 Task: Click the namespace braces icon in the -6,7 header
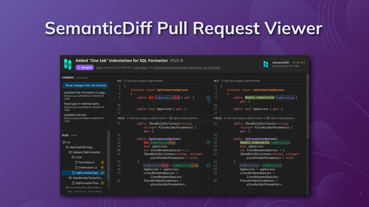click(125, 81)
